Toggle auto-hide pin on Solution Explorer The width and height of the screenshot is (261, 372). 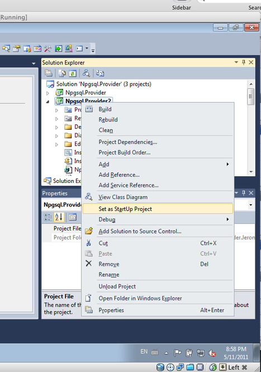tap(244, 62)
